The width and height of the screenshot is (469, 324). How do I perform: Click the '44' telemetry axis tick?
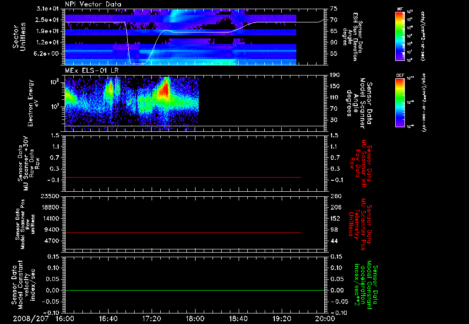333,241
